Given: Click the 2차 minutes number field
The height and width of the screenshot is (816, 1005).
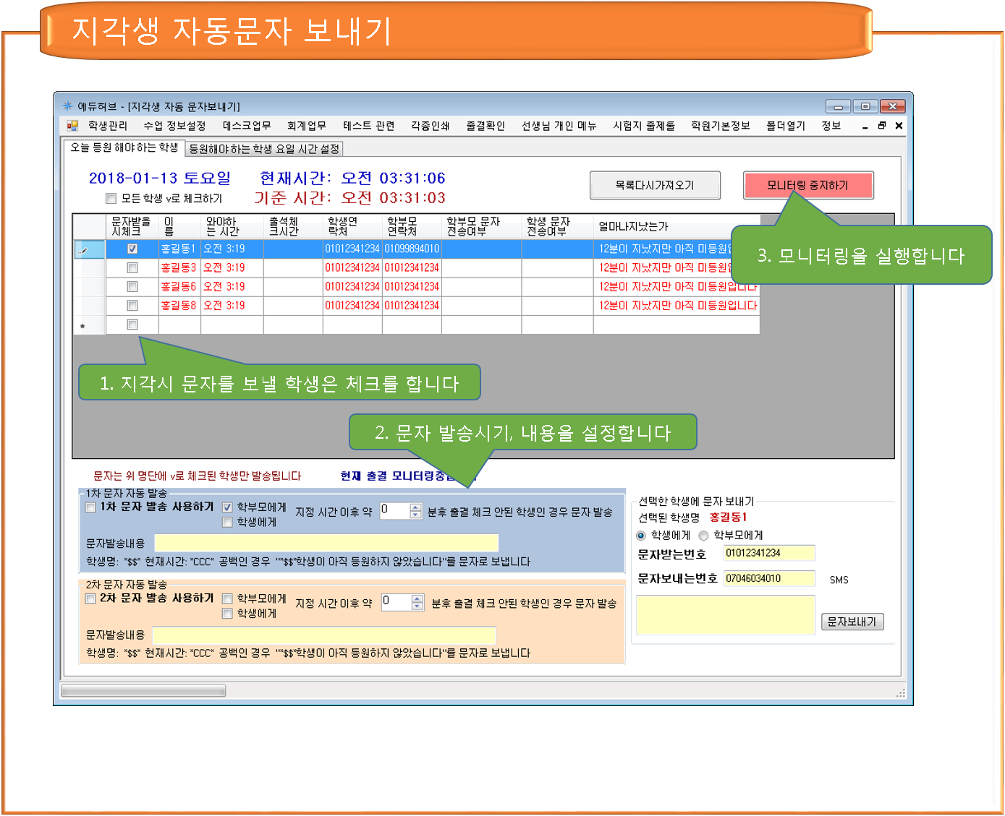Looking at the screenshot, I should [396, 602].
